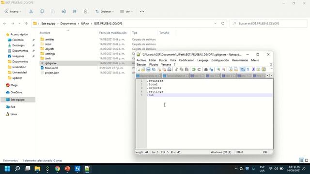This screenshot has height=174, width=310.
Task: Click the Save All icon in Notepad++
Action: 154,70
